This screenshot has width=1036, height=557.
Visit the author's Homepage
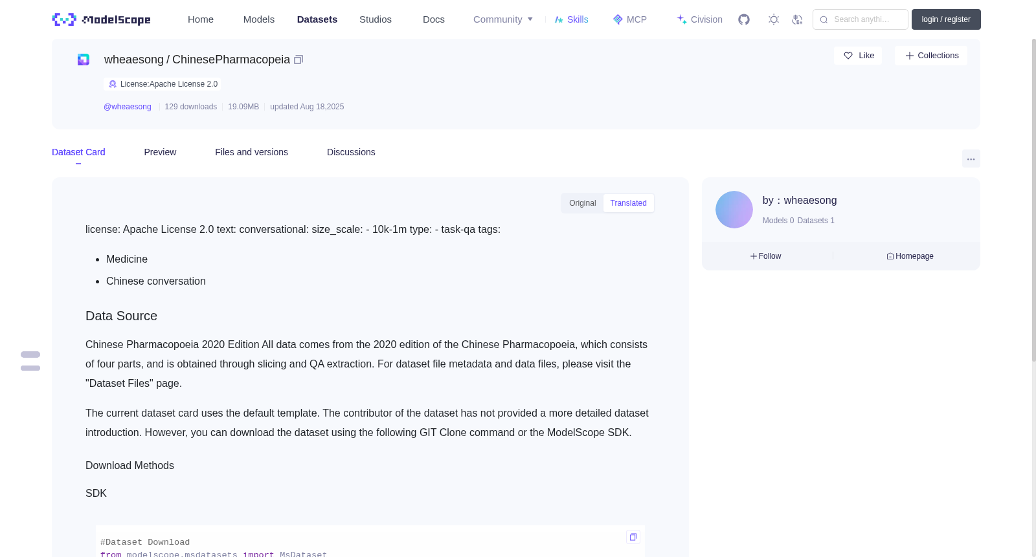click(910, 256)
